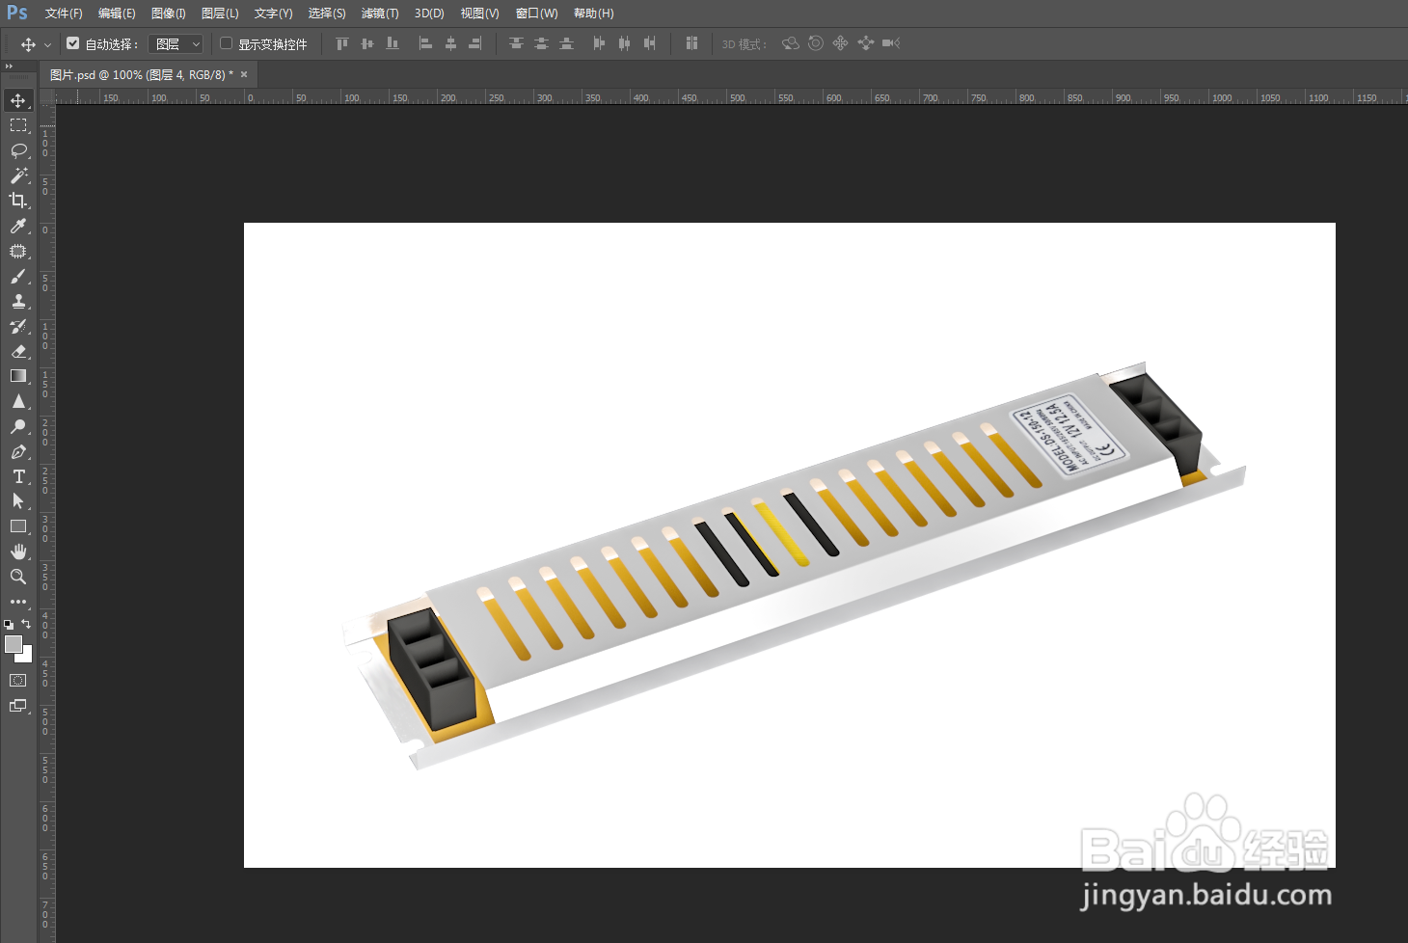This screenshot has width=1408, height=943.
Task: Select the Dodge tool
Action: [18, 426]
